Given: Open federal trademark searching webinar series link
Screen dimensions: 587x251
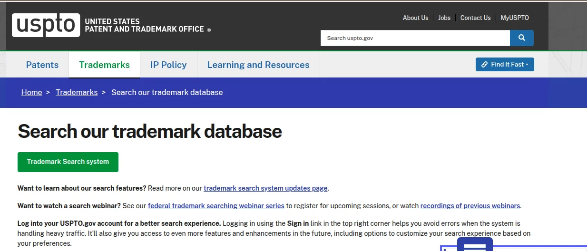Looking at the screenshot, I should pos(216,206).
